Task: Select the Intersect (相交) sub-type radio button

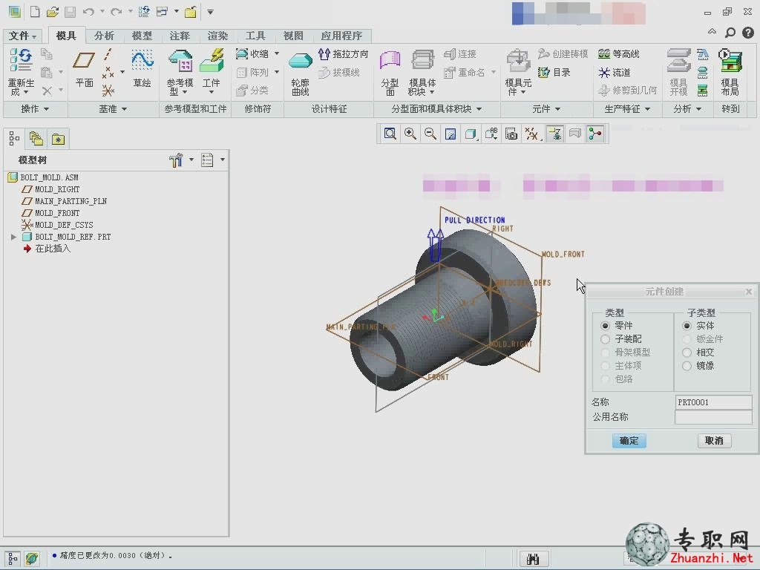Action: tap(687, 353)
